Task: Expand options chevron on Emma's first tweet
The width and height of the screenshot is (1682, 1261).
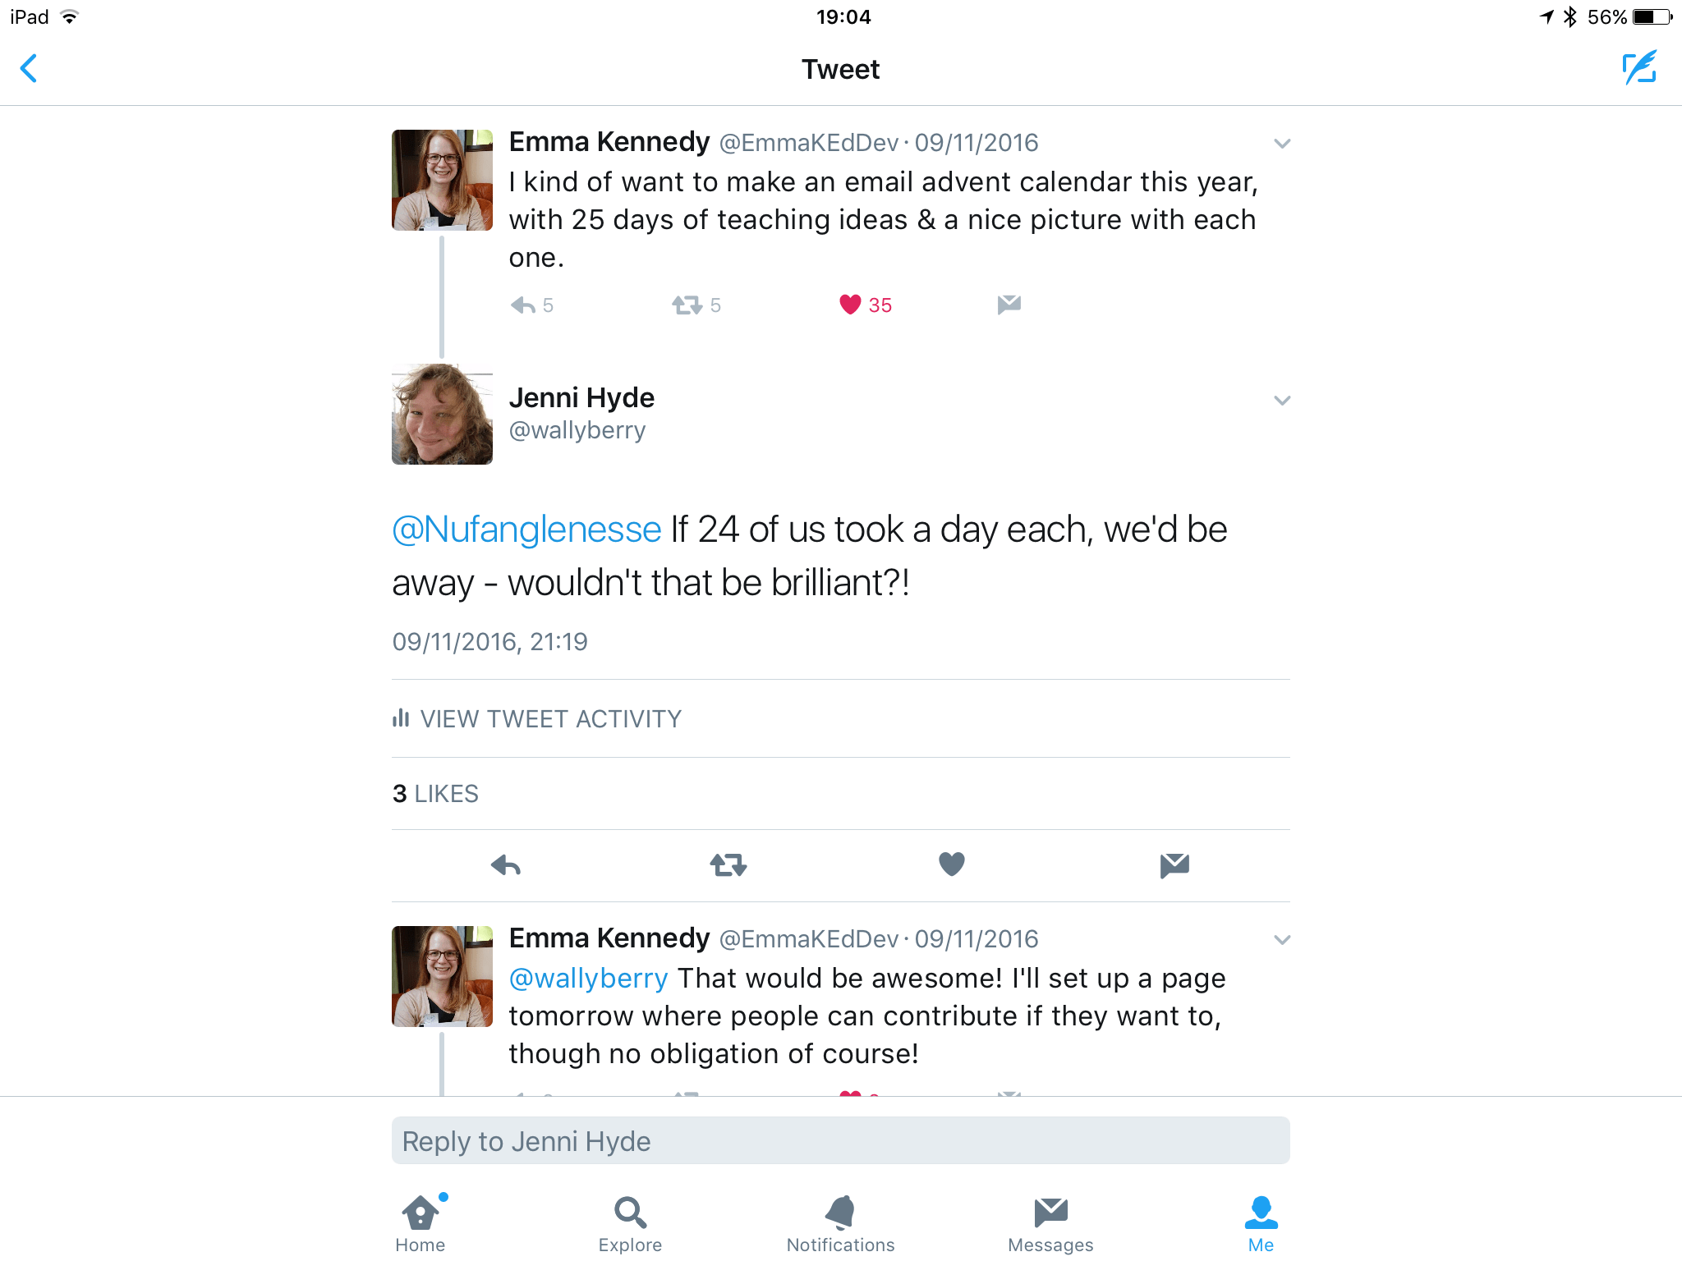Action: [x=1282, y=144]
